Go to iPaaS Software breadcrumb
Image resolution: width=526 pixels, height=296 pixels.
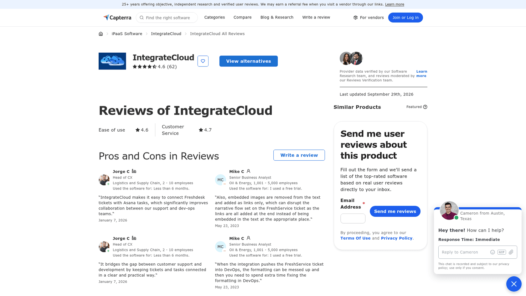pyautogui.click(x=127, y=34)
